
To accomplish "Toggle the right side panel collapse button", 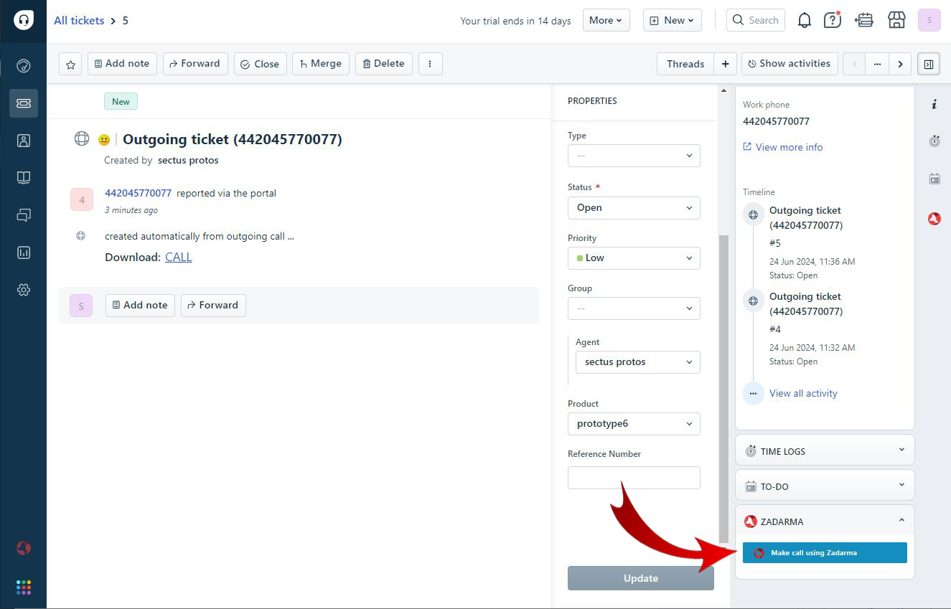I will point(928,64).
